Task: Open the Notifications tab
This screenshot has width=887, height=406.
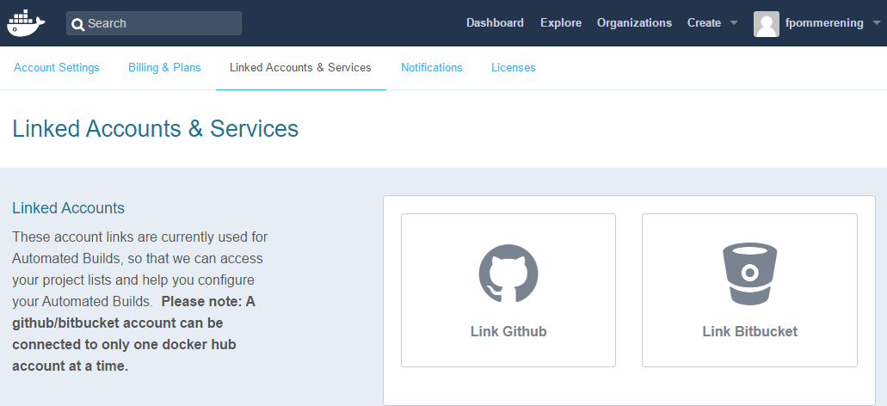Action: [x=432, y=67]
